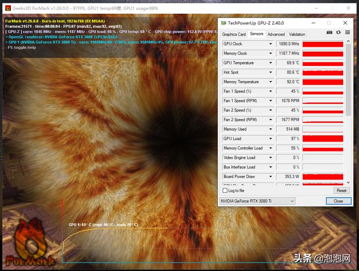Click the GPU-Z refresh icon
The image size is (359, 271).
pos(338,32)
